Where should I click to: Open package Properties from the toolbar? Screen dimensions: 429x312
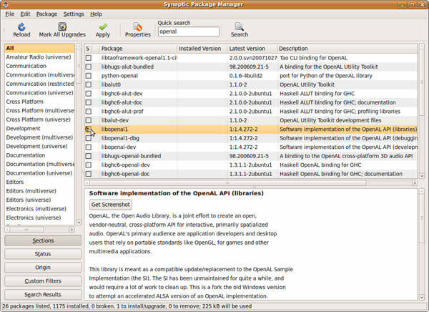pos(137,27)
